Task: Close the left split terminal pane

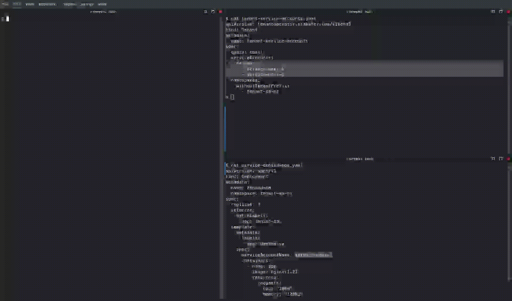Action: 220,12
